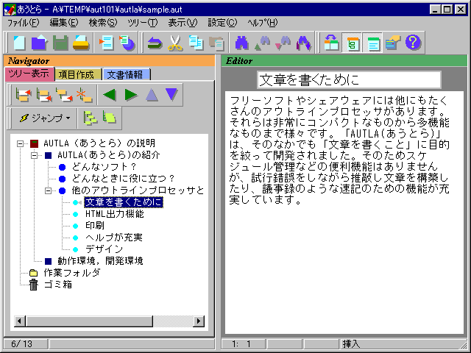Open the 検索(S) menu
This screenshot has width=471, height=353.
(103, 23)
